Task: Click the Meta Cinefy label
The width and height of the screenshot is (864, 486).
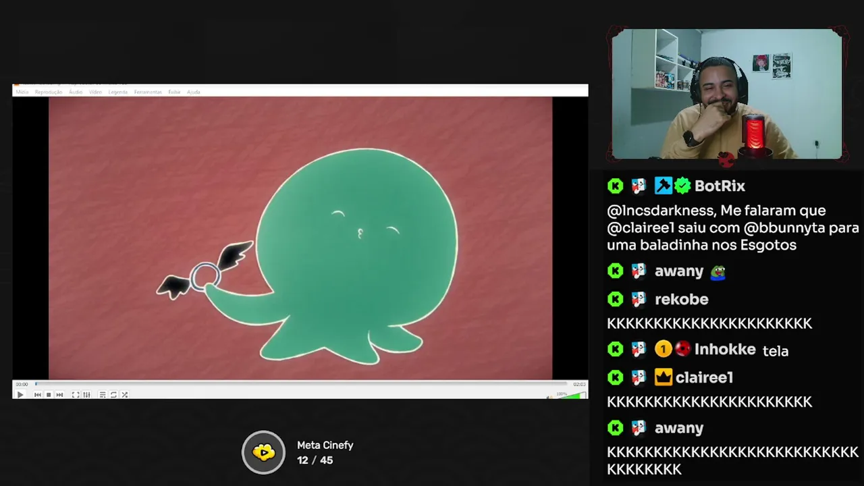Action: [x=325, y=446]
